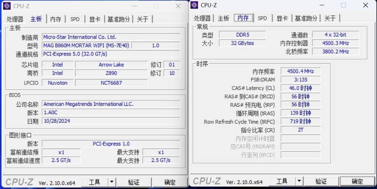Screen dimensions: 377x189
Task: Click memory type value DDR5
Action: pyautogui.click(x=242, y=35)
